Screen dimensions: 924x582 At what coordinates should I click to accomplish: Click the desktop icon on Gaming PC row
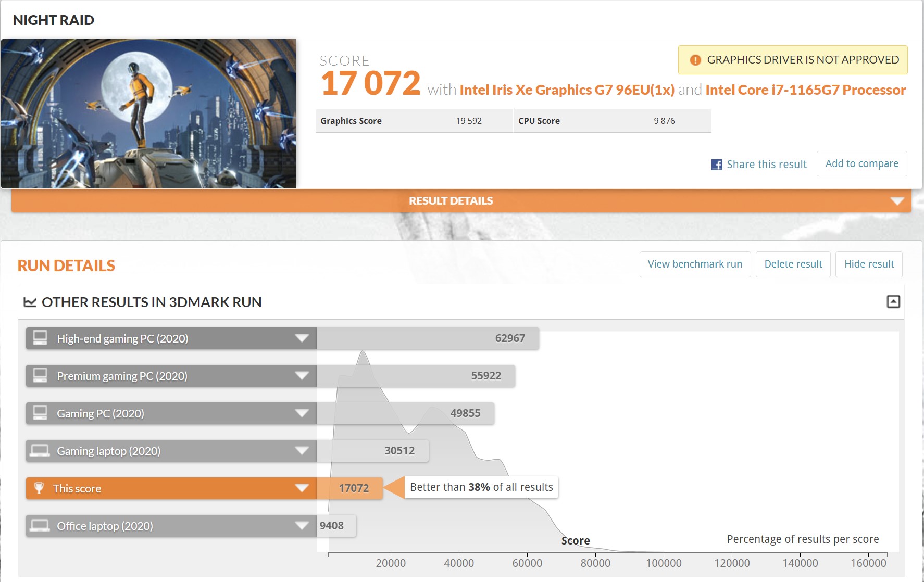pyautogui.click(x=40, y=413)
